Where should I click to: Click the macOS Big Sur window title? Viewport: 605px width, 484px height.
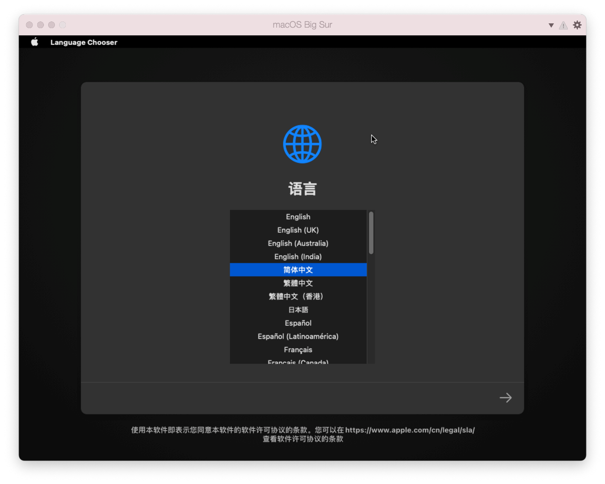click(x=302, y=25)
